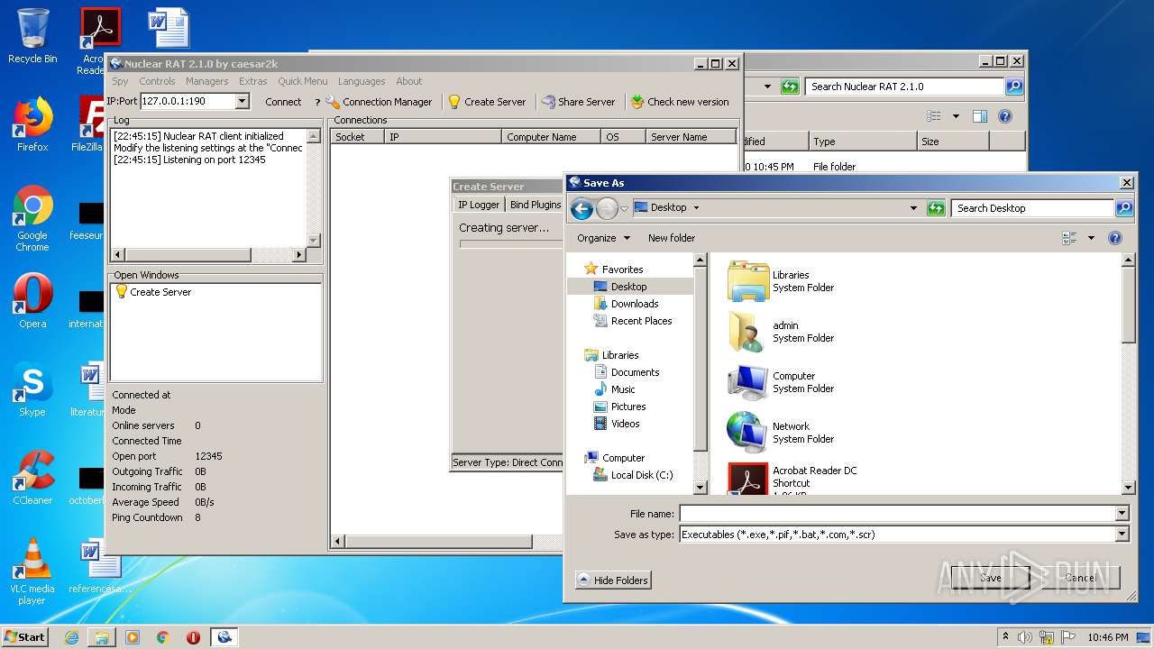Image resolution: width=1154 pixels, height=649 pixels.
Task: Select Videos library in navigation pane
Action: [617, 424]
